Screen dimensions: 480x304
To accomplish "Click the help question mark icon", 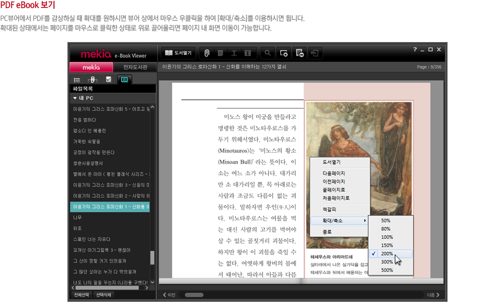I will point(415,49).
